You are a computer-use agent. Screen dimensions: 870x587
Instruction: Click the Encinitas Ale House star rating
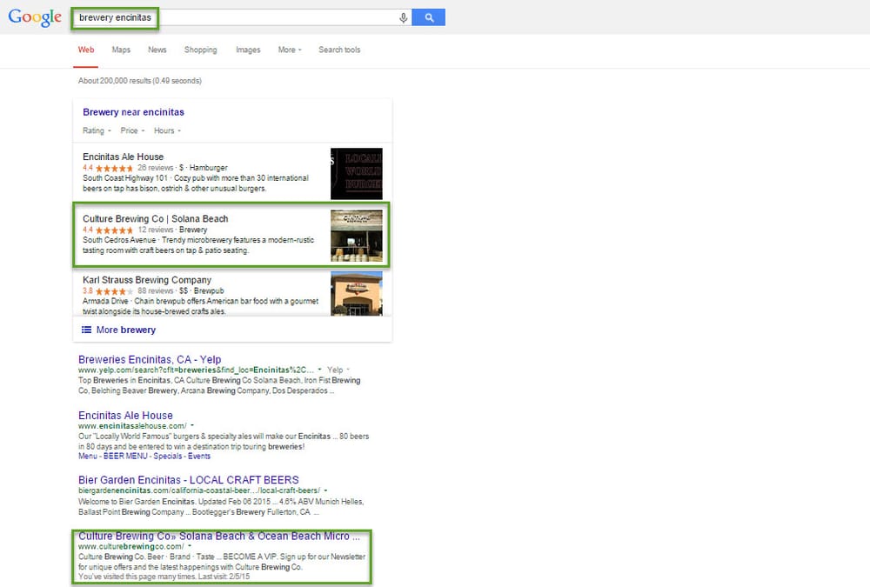tap(114, 168)
